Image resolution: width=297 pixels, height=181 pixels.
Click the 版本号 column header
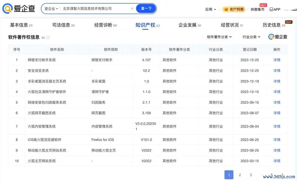[146, 50]
